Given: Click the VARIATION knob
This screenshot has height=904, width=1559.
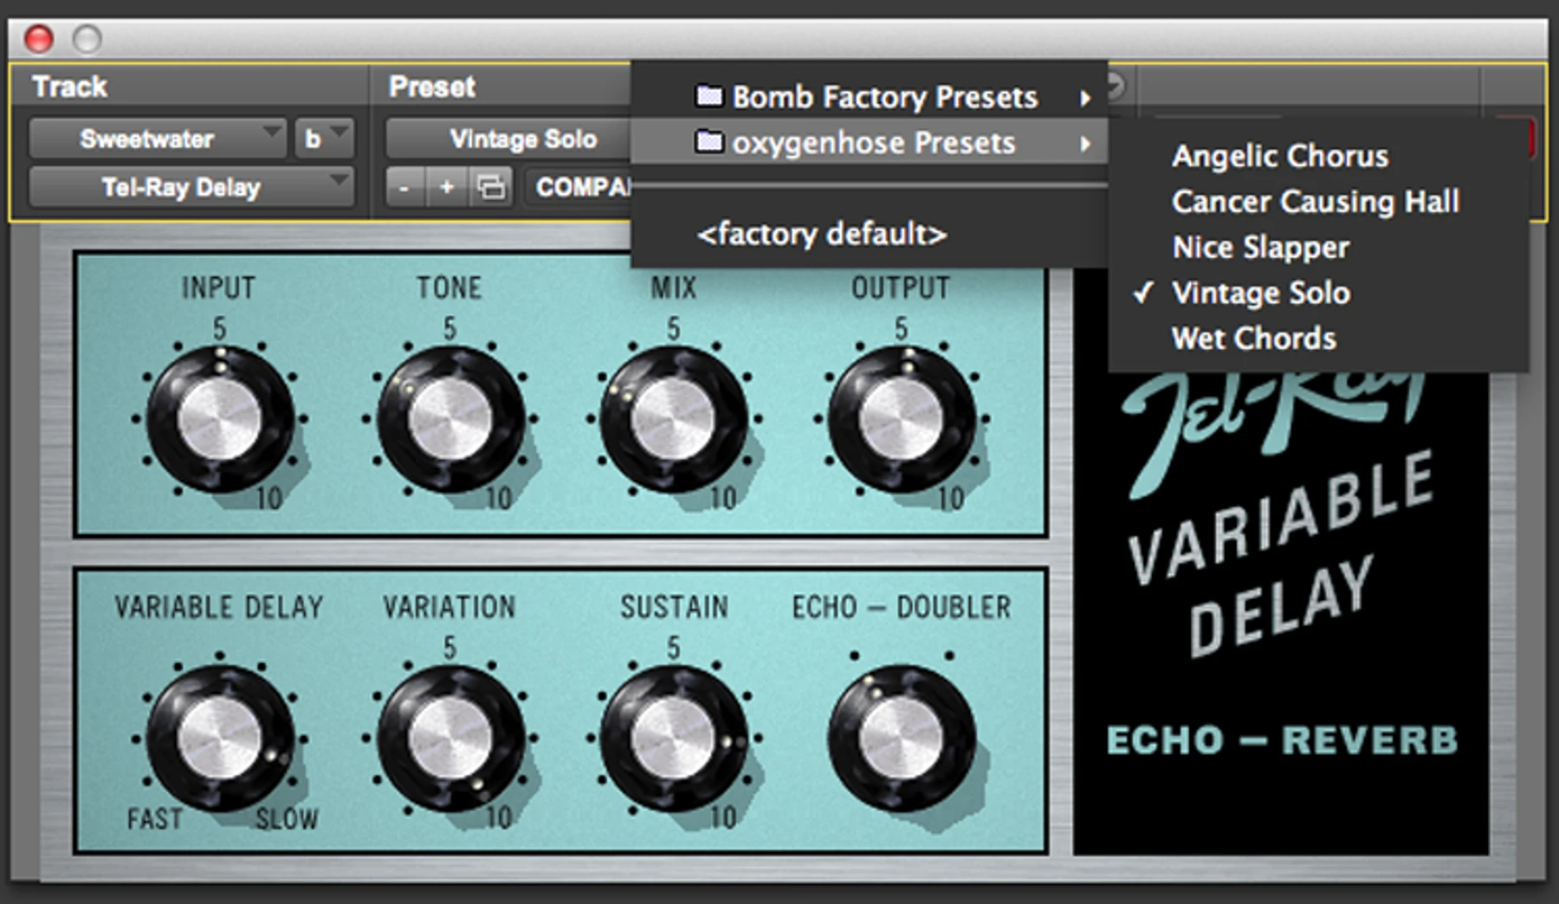Looking at the screenshot, I should click(450, 739).
